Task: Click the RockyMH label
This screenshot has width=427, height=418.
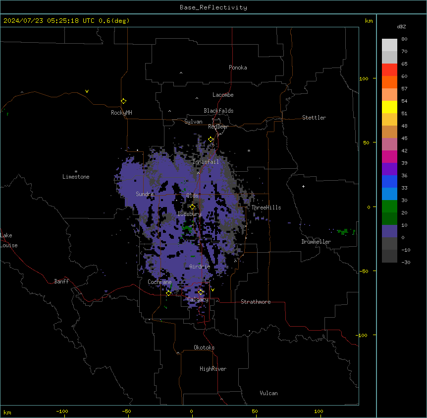Action: click(121, 113)
